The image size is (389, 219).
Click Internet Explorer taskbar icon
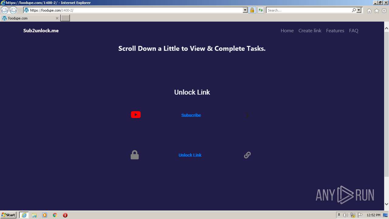pos(24,215)
